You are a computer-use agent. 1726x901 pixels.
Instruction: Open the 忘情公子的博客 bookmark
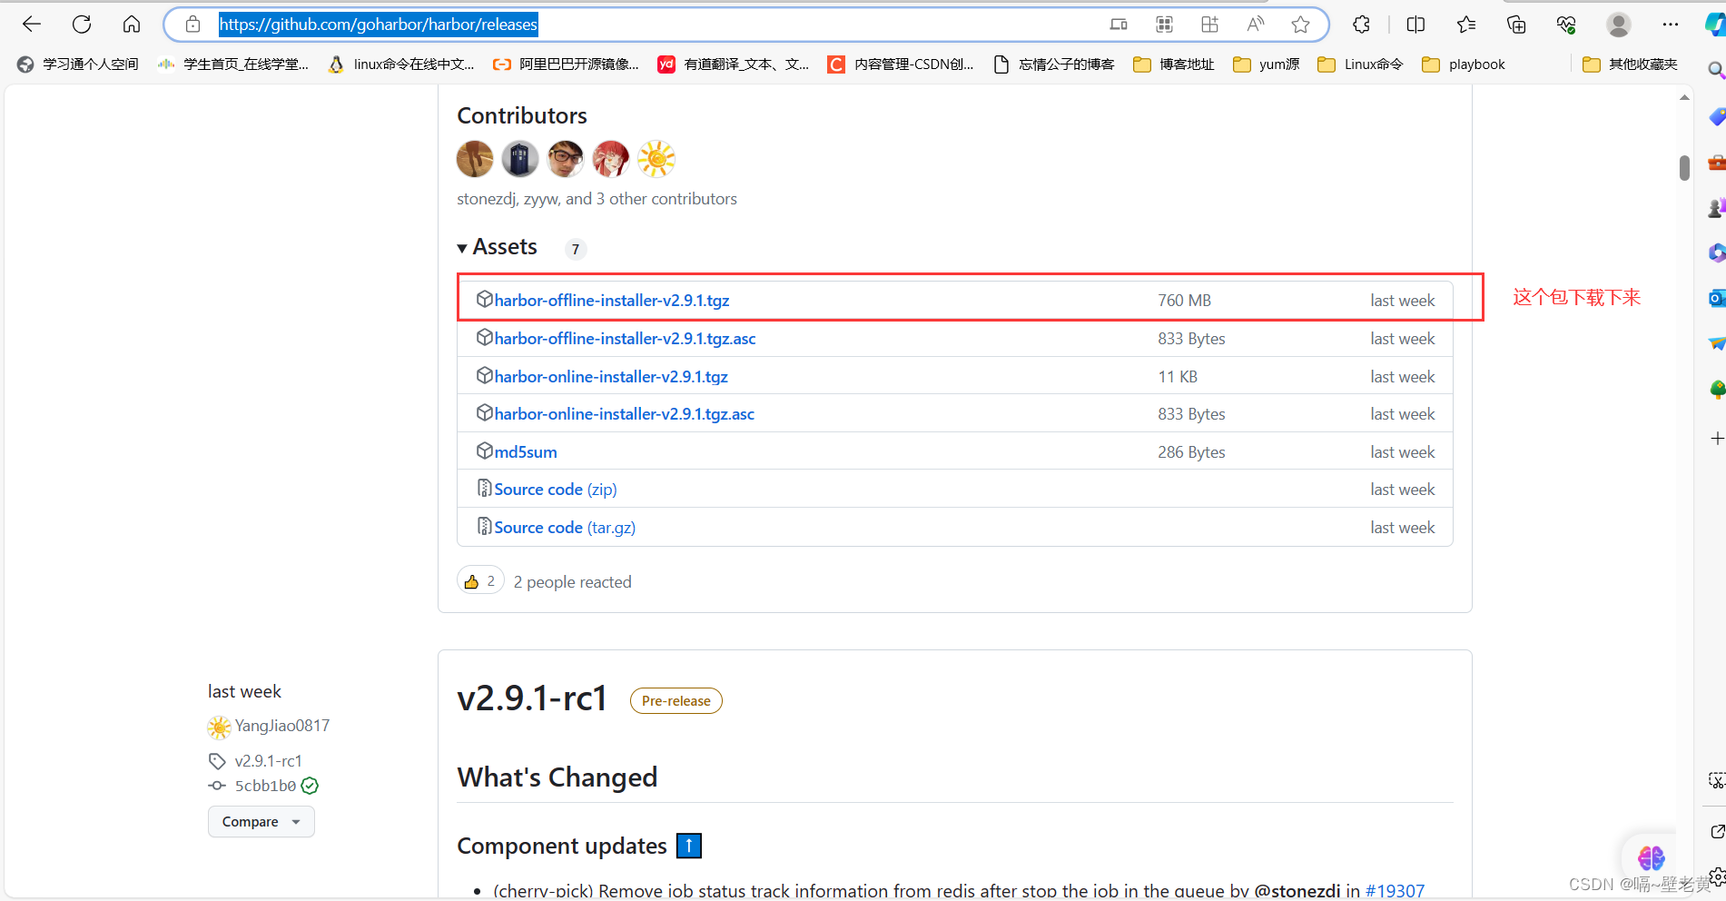(x=1054, y=64)
